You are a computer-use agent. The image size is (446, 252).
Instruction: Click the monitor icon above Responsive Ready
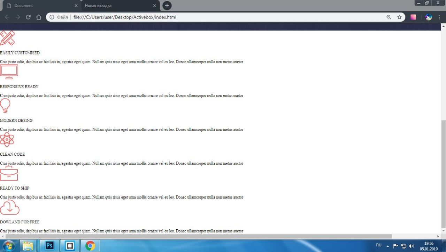pyautogui.click(x=9, y=72)
